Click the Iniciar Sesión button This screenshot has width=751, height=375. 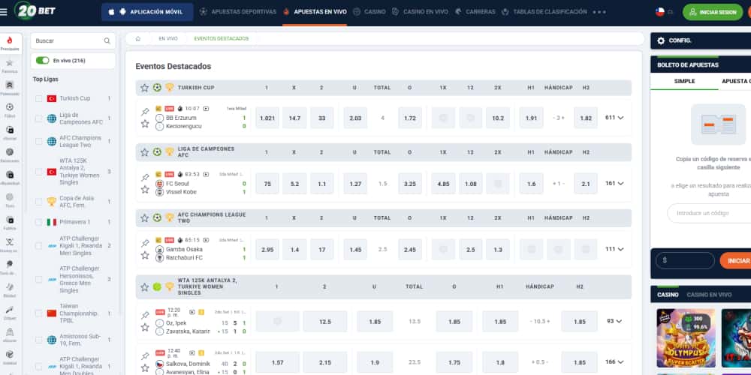click(713, 12)
